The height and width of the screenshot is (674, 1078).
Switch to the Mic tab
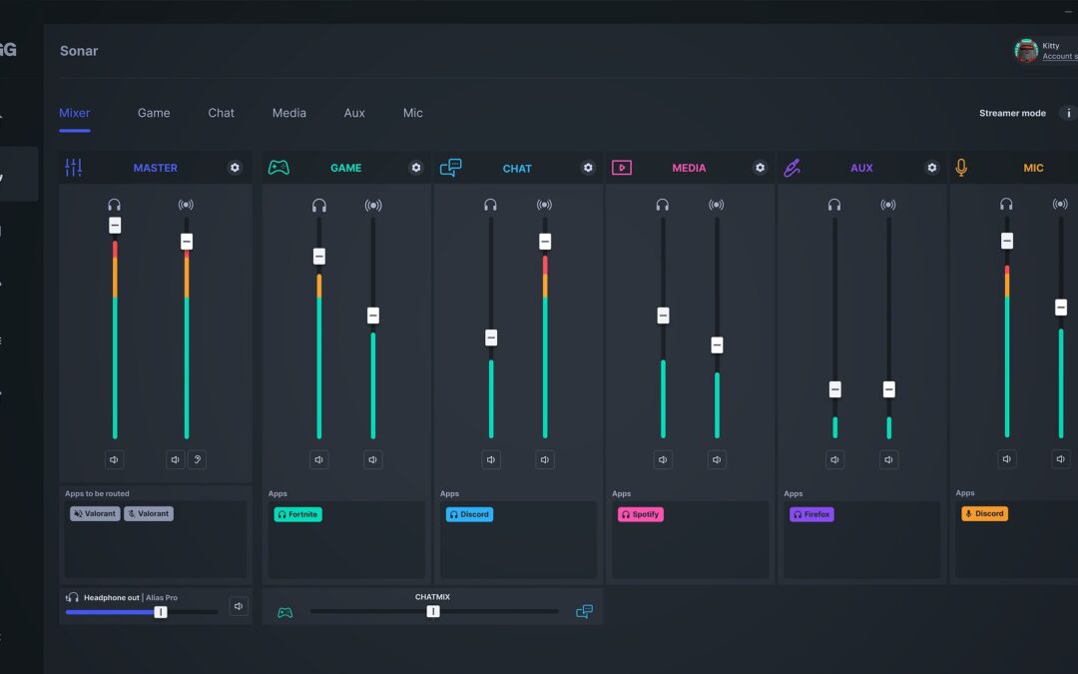[412, 113]
